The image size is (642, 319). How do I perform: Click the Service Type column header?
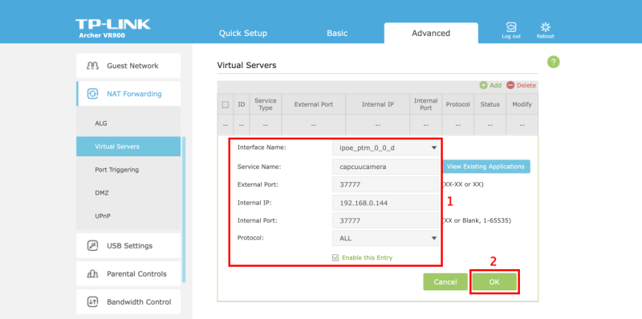266,104
